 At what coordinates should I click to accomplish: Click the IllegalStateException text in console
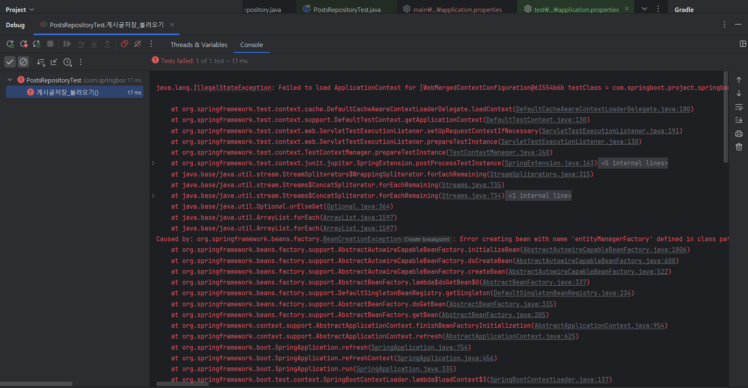(x=232, y=88)
